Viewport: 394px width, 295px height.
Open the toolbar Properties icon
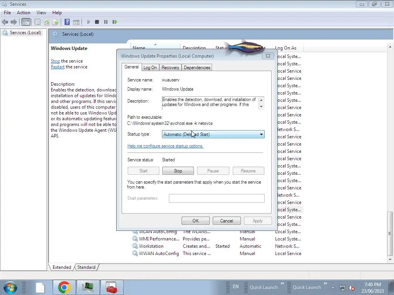click(x=37, y=22)
